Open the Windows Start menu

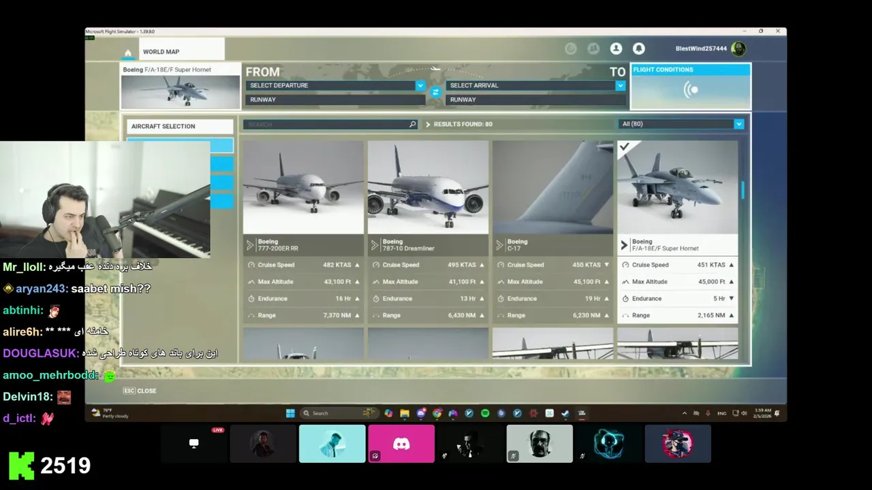[x=290, y=413]
